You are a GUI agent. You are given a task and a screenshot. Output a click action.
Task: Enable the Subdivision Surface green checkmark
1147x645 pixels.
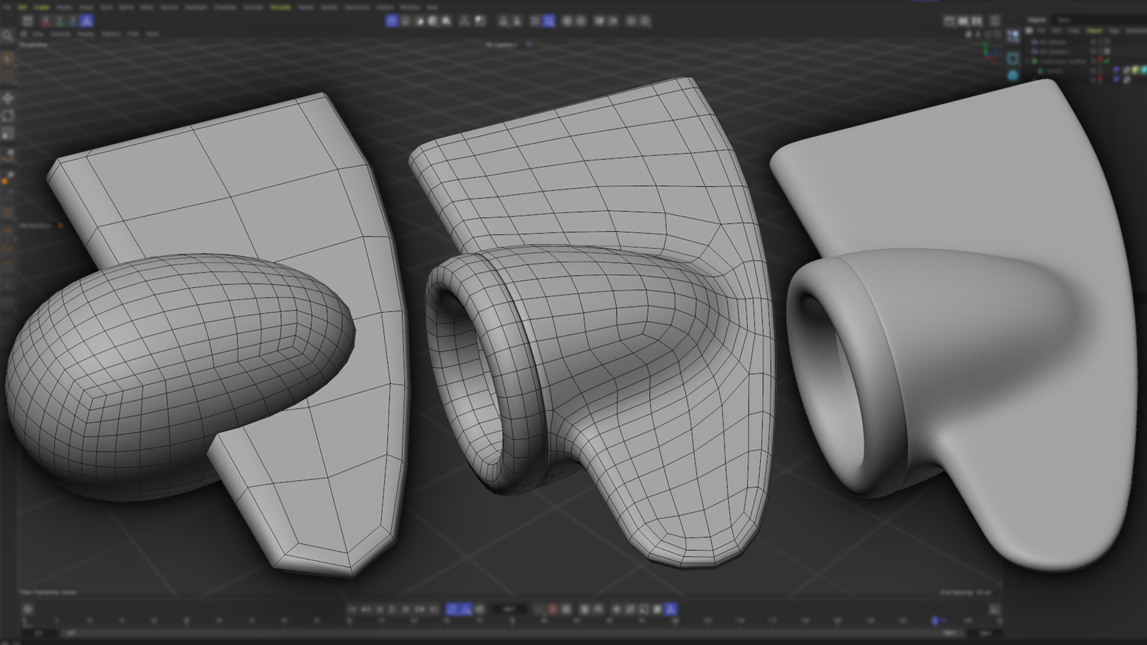[x=1106, y=61]
